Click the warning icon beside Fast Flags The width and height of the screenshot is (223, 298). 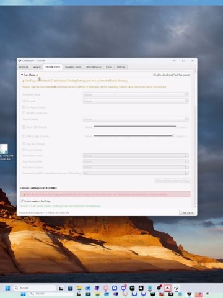pos(37,74)
